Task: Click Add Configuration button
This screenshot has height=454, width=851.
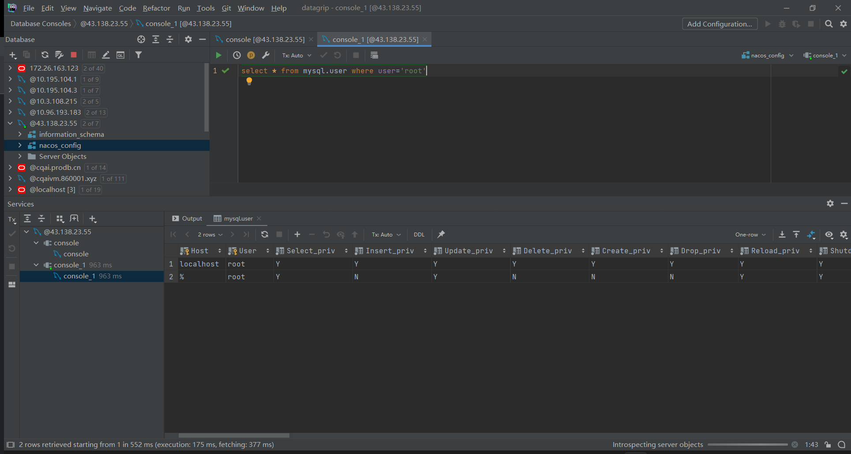Action: point(720,24)
